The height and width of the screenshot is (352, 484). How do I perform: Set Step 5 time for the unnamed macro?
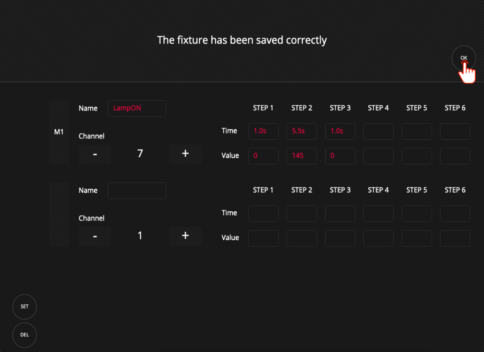click(416, 214)
